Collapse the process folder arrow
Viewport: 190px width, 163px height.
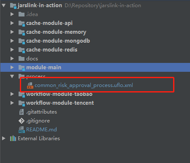coord(12,76)
